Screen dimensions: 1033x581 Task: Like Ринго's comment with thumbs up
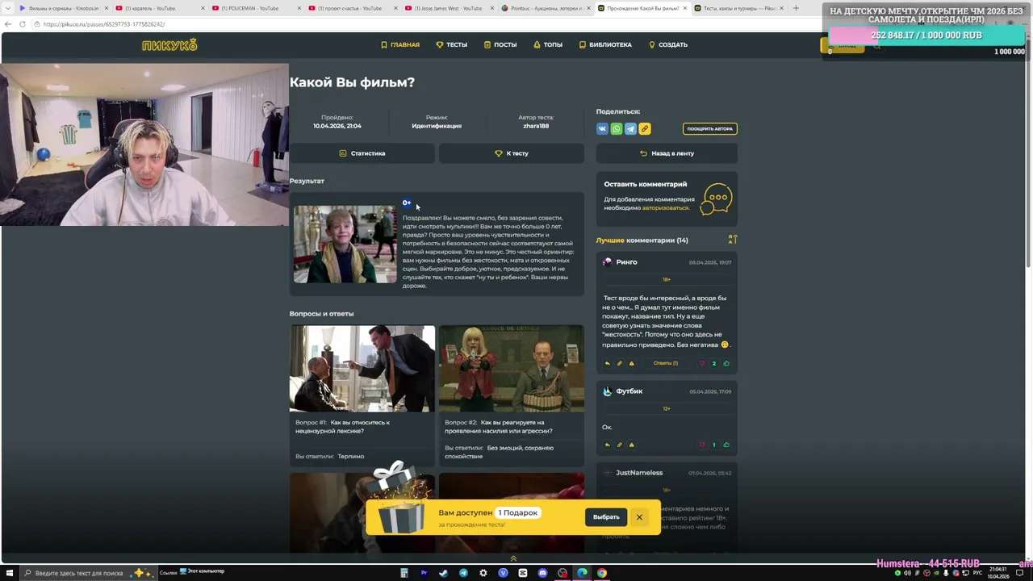726,363
